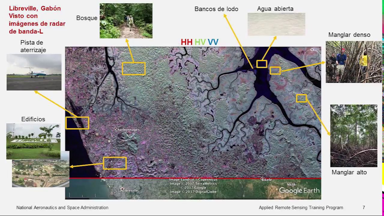Click the 'Nkok' place label on map
Screen dimensions: 384x216
click(291, 184)
